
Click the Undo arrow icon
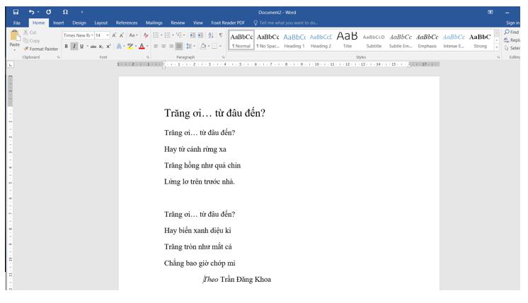pos(33,12)
